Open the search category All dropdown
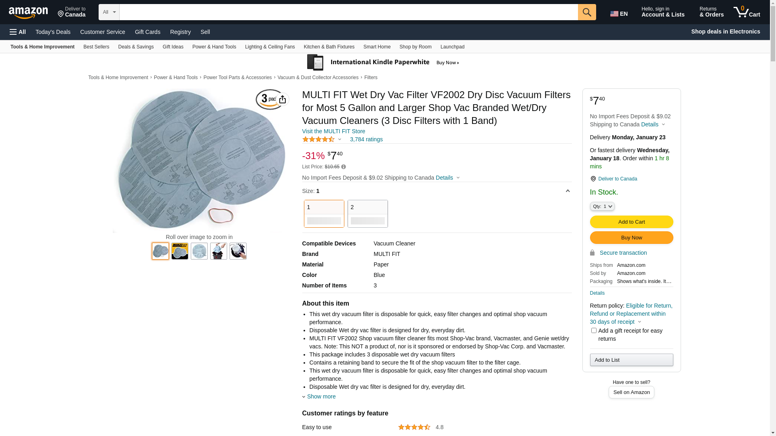Viewport: 776px width, 436px height. (109, 12)
